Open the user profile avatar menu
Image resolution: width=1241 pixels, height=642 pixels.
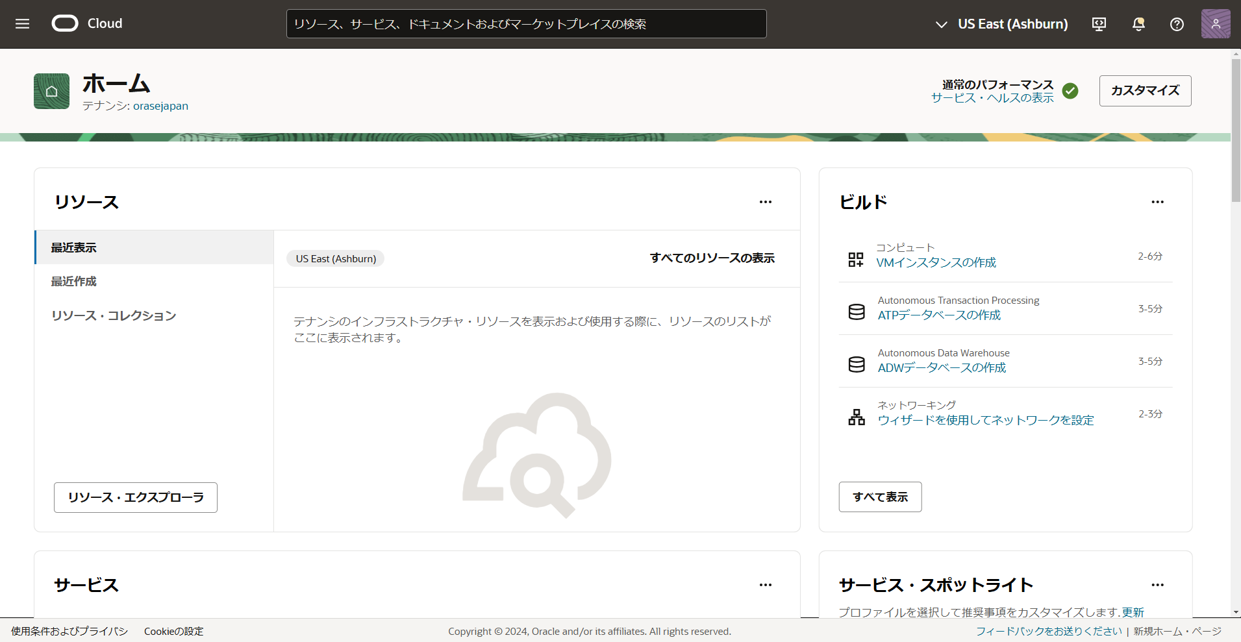(1216, 24)
